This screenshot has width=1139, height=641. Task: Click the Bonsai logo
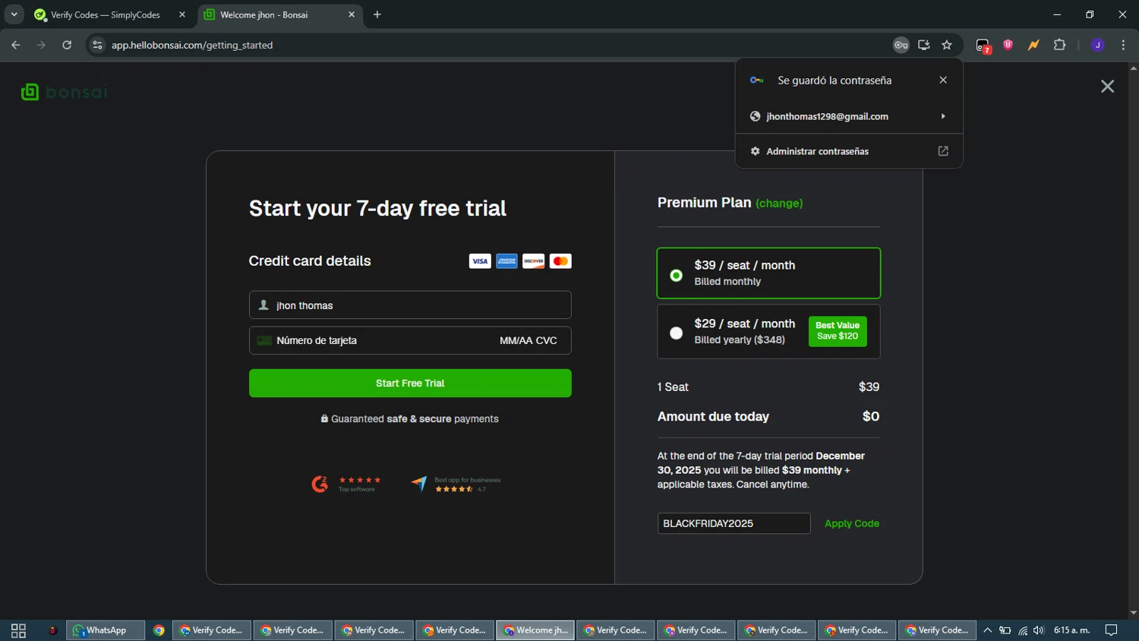[65, 92]
